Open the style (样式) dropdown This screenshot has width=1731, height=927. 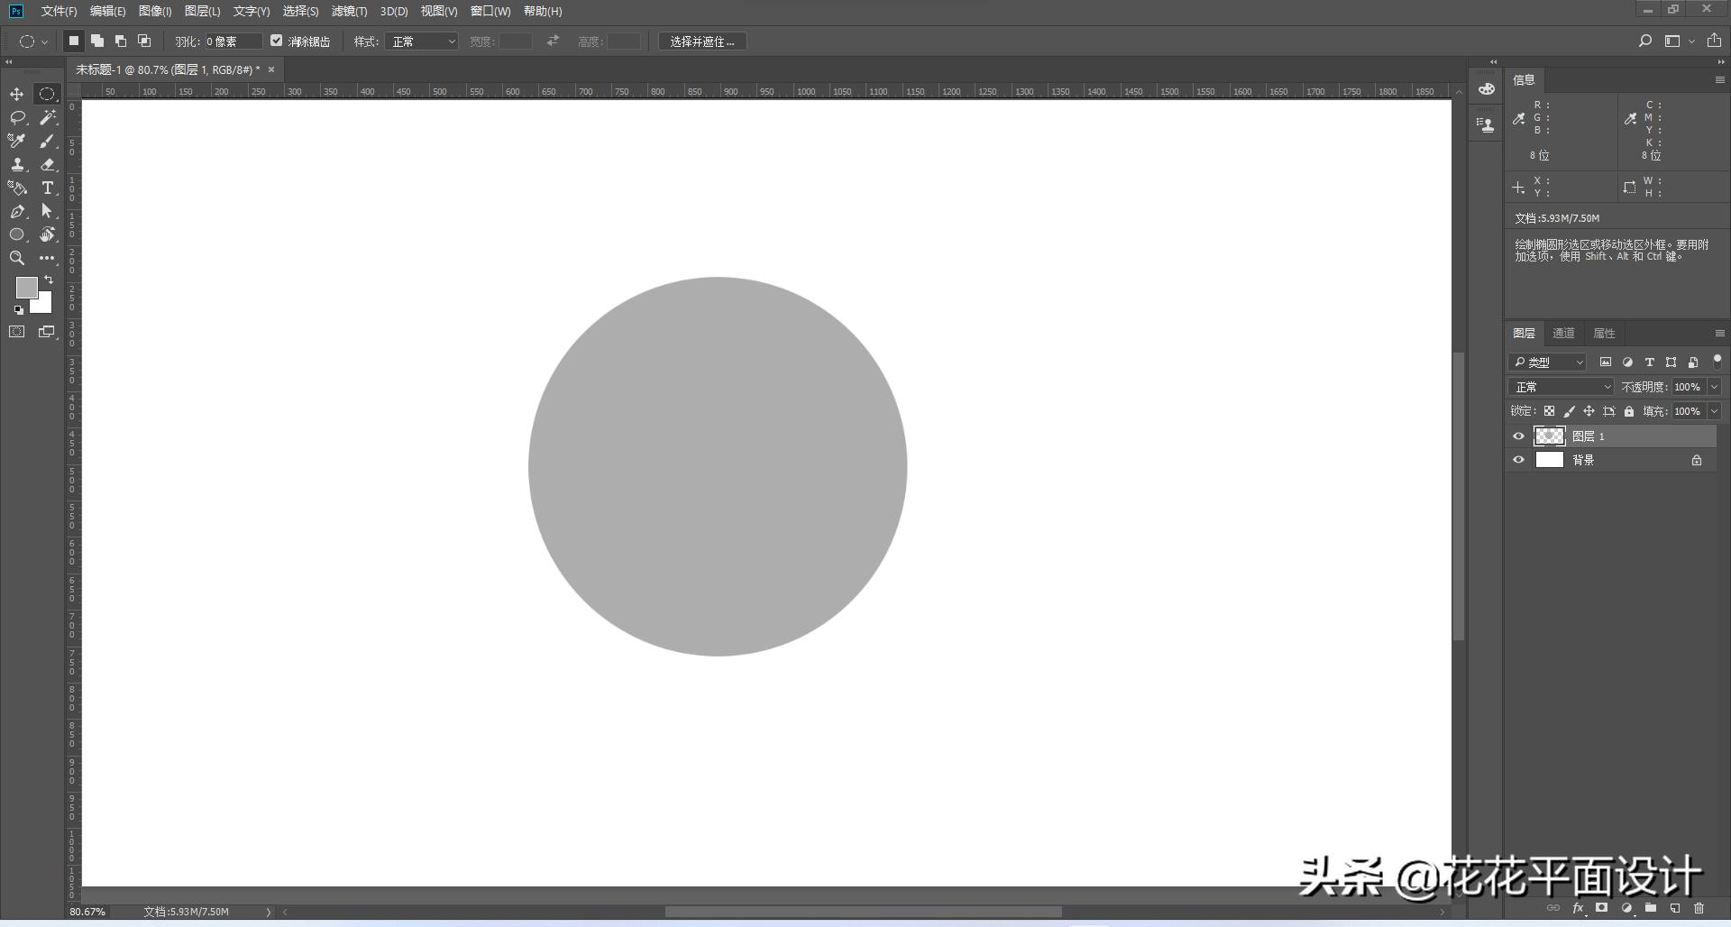point(422,41)
